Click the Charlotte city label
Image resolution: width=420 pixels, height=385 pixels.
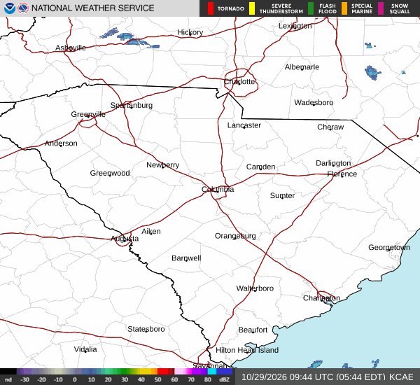(239, 81)
